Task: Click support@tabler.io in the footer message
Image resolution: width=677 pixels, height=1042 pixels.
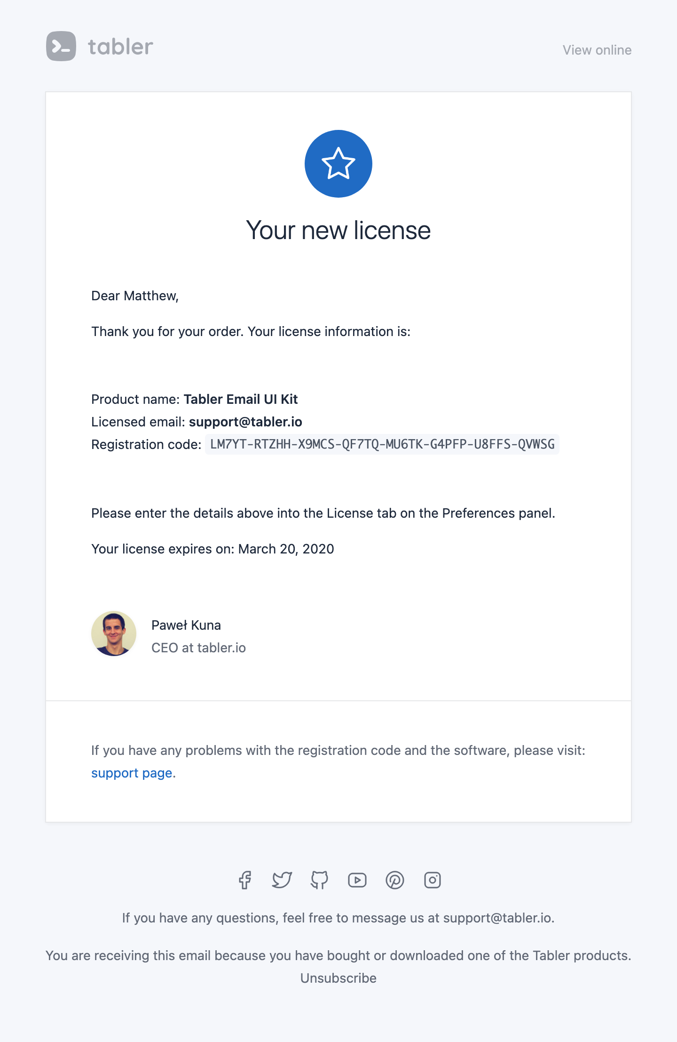Action: pyautogui.click(x=497, y=918)
